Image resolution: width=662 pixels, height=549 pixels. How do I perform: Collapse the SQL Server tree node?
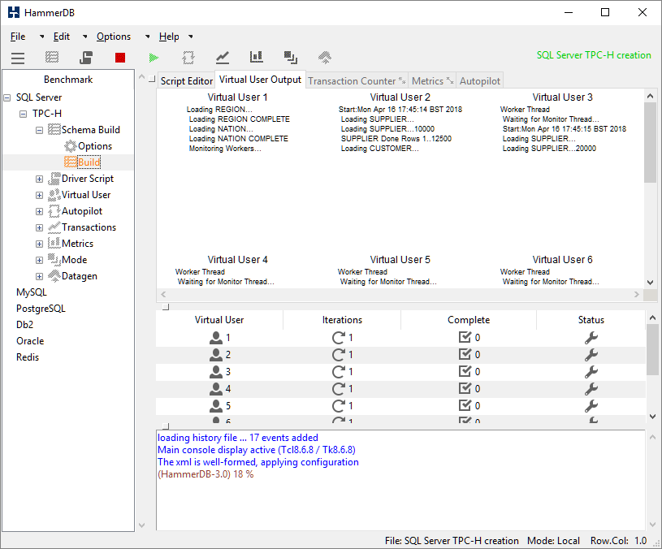[x=7, y=98]
